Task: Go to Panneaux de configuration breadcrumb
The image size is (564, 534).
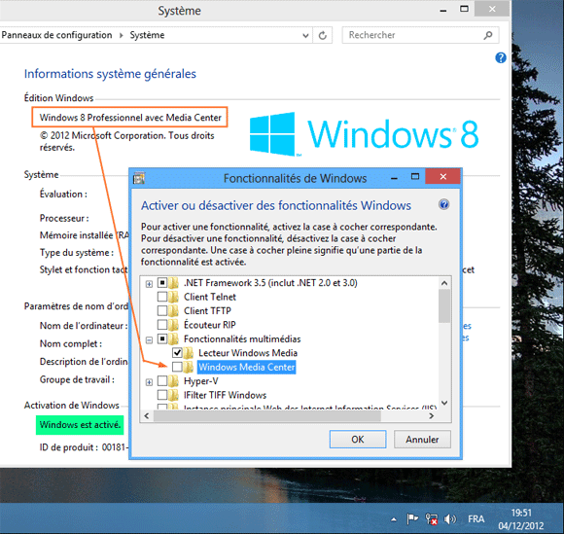Action: 56,35
